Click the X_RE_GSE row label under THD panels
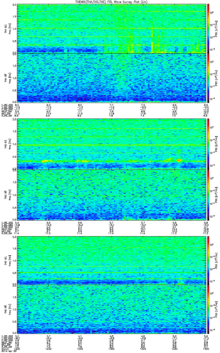 (7, 223)
